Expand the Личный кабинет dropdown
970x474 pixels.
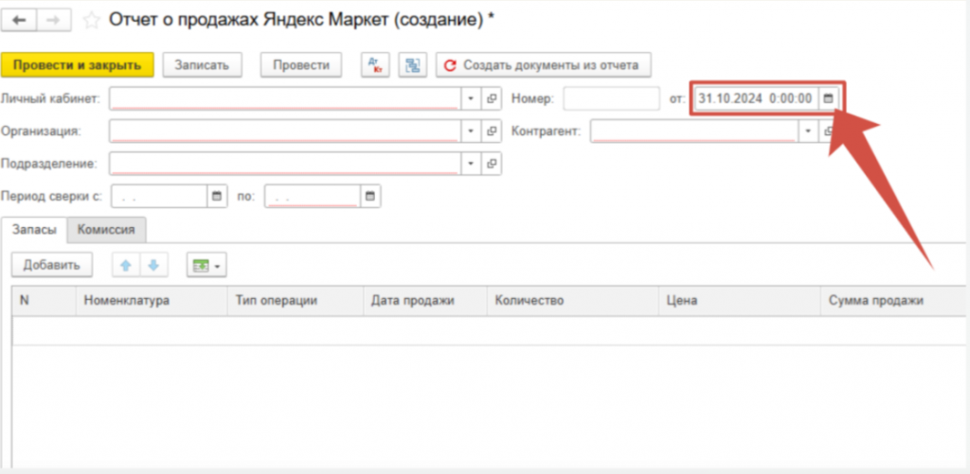point(472,98)
